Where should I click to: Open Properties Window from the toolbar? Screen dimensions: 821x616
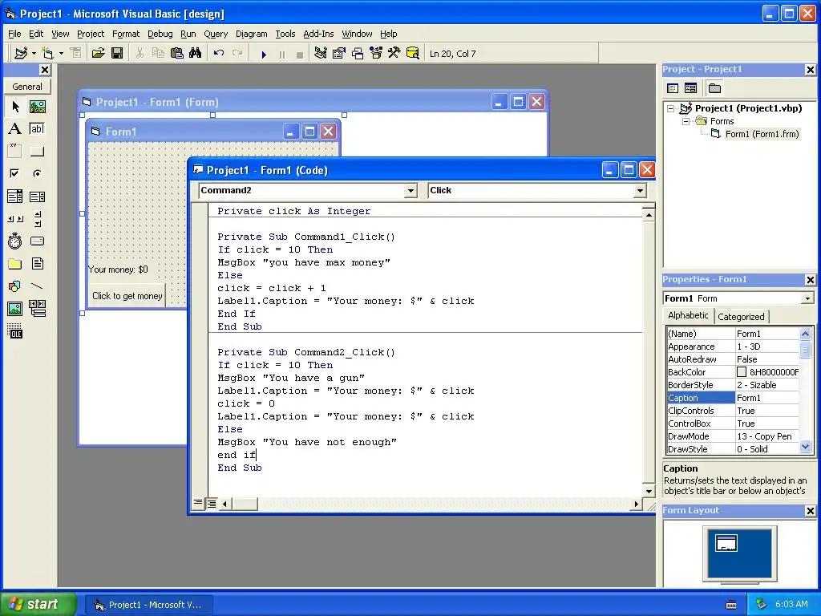point(339,53)
